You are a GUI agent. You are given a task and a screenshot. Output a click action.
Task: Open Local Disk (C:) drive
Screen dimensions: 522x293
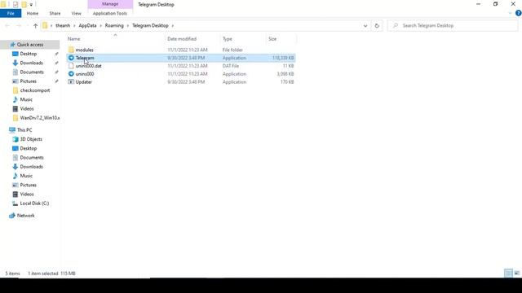34,203
